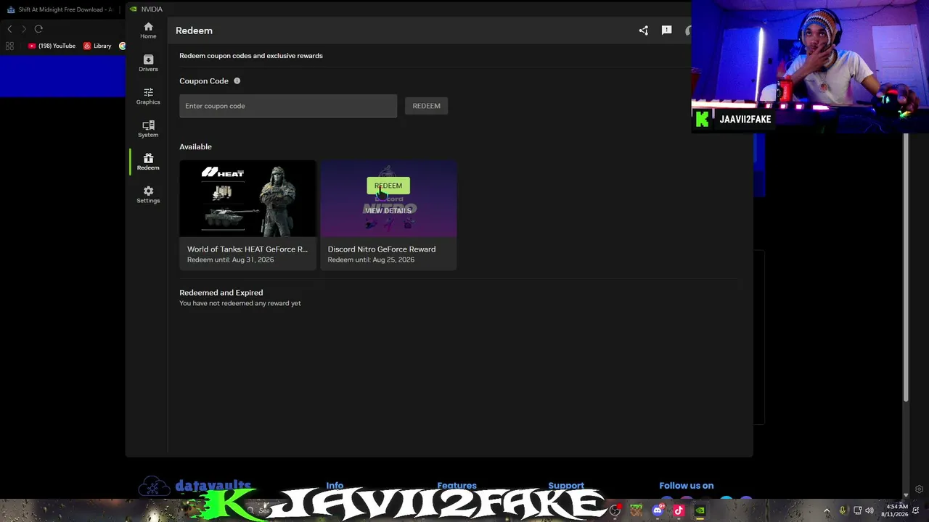The width and height of the screenshot is (929, 522).
Task: Open the feedback notification icon
Action: (x=666, y=30)
